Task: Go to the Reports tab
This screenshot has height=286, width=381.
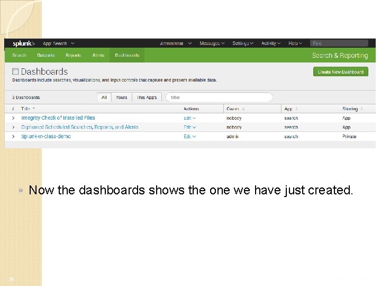Action: pyautogui.click(x=74, y=55)
